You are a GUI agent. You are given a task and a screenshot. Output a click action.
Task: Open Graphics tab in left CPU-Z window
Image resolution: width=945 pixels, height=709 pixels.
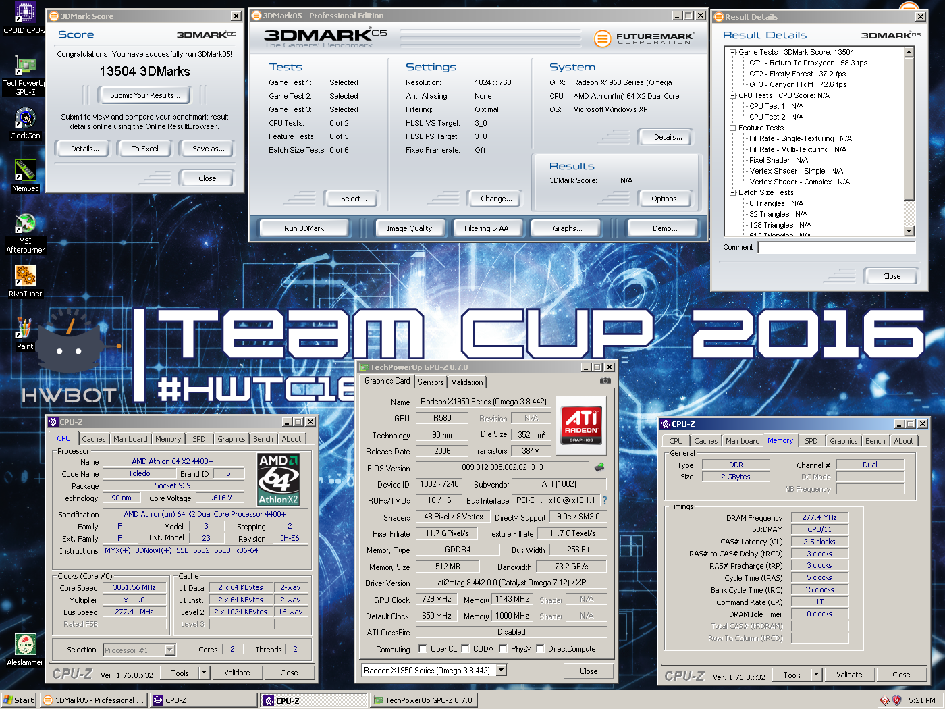(x=232, y=439)
